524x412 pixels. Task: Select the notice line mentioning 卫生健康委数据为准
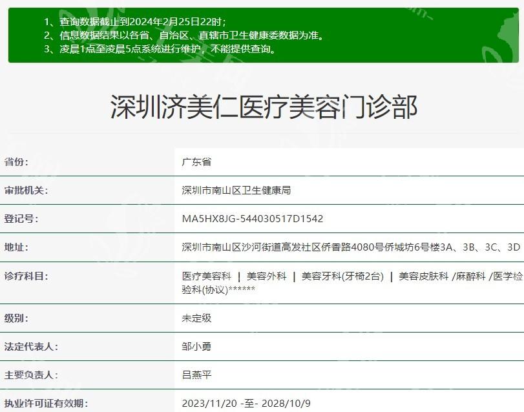[x=183, y=36]
